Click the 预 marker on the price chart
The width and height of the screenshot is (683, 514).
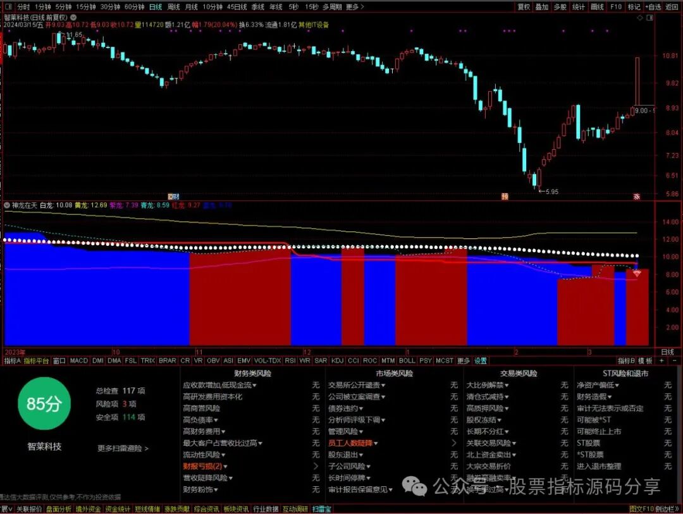[x=505, y=197]
